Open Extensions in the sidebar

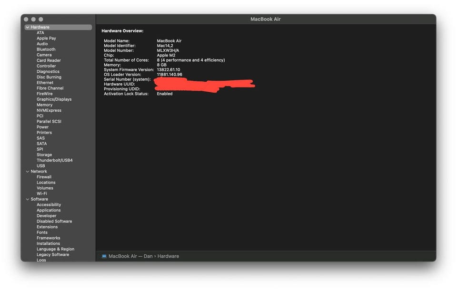47,227
